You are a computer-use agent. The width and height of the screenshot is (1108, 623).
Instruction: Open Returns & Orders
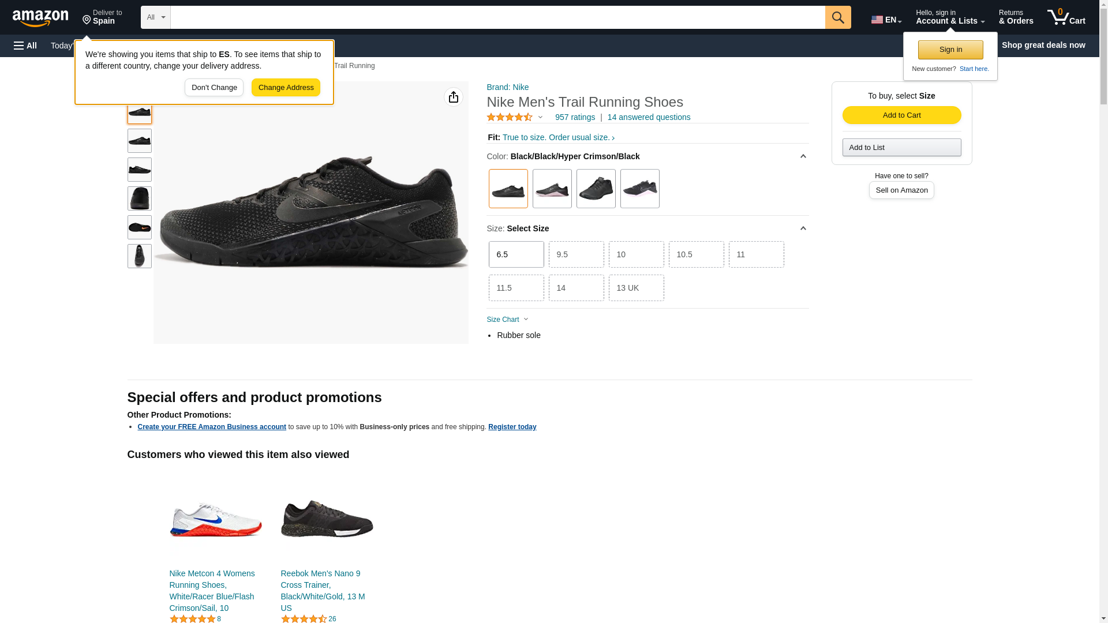coord(1016,17)
